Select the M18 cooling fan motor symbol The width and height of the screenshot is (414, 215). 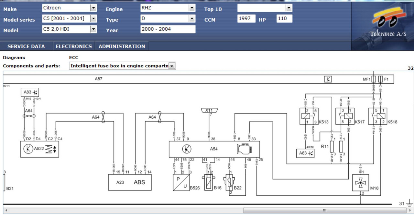click(x=360, y=183)
